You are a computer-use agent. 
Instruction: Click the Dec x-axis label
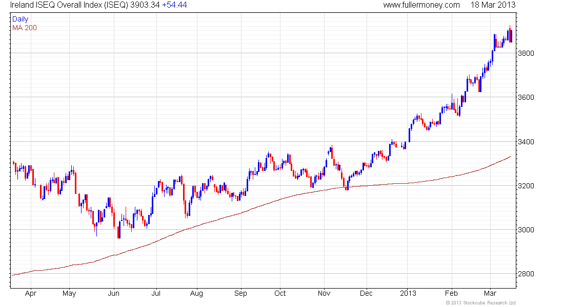[x=366, y=293]
